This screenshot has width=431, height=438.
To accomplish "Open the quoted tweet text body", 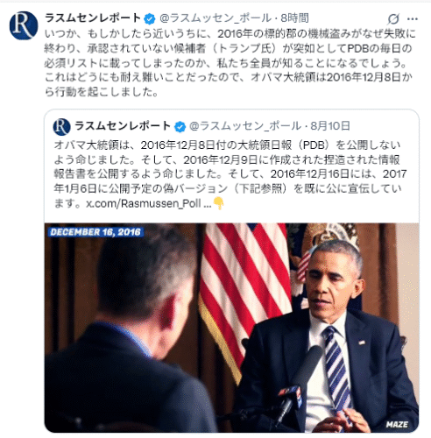I will 230,174.
